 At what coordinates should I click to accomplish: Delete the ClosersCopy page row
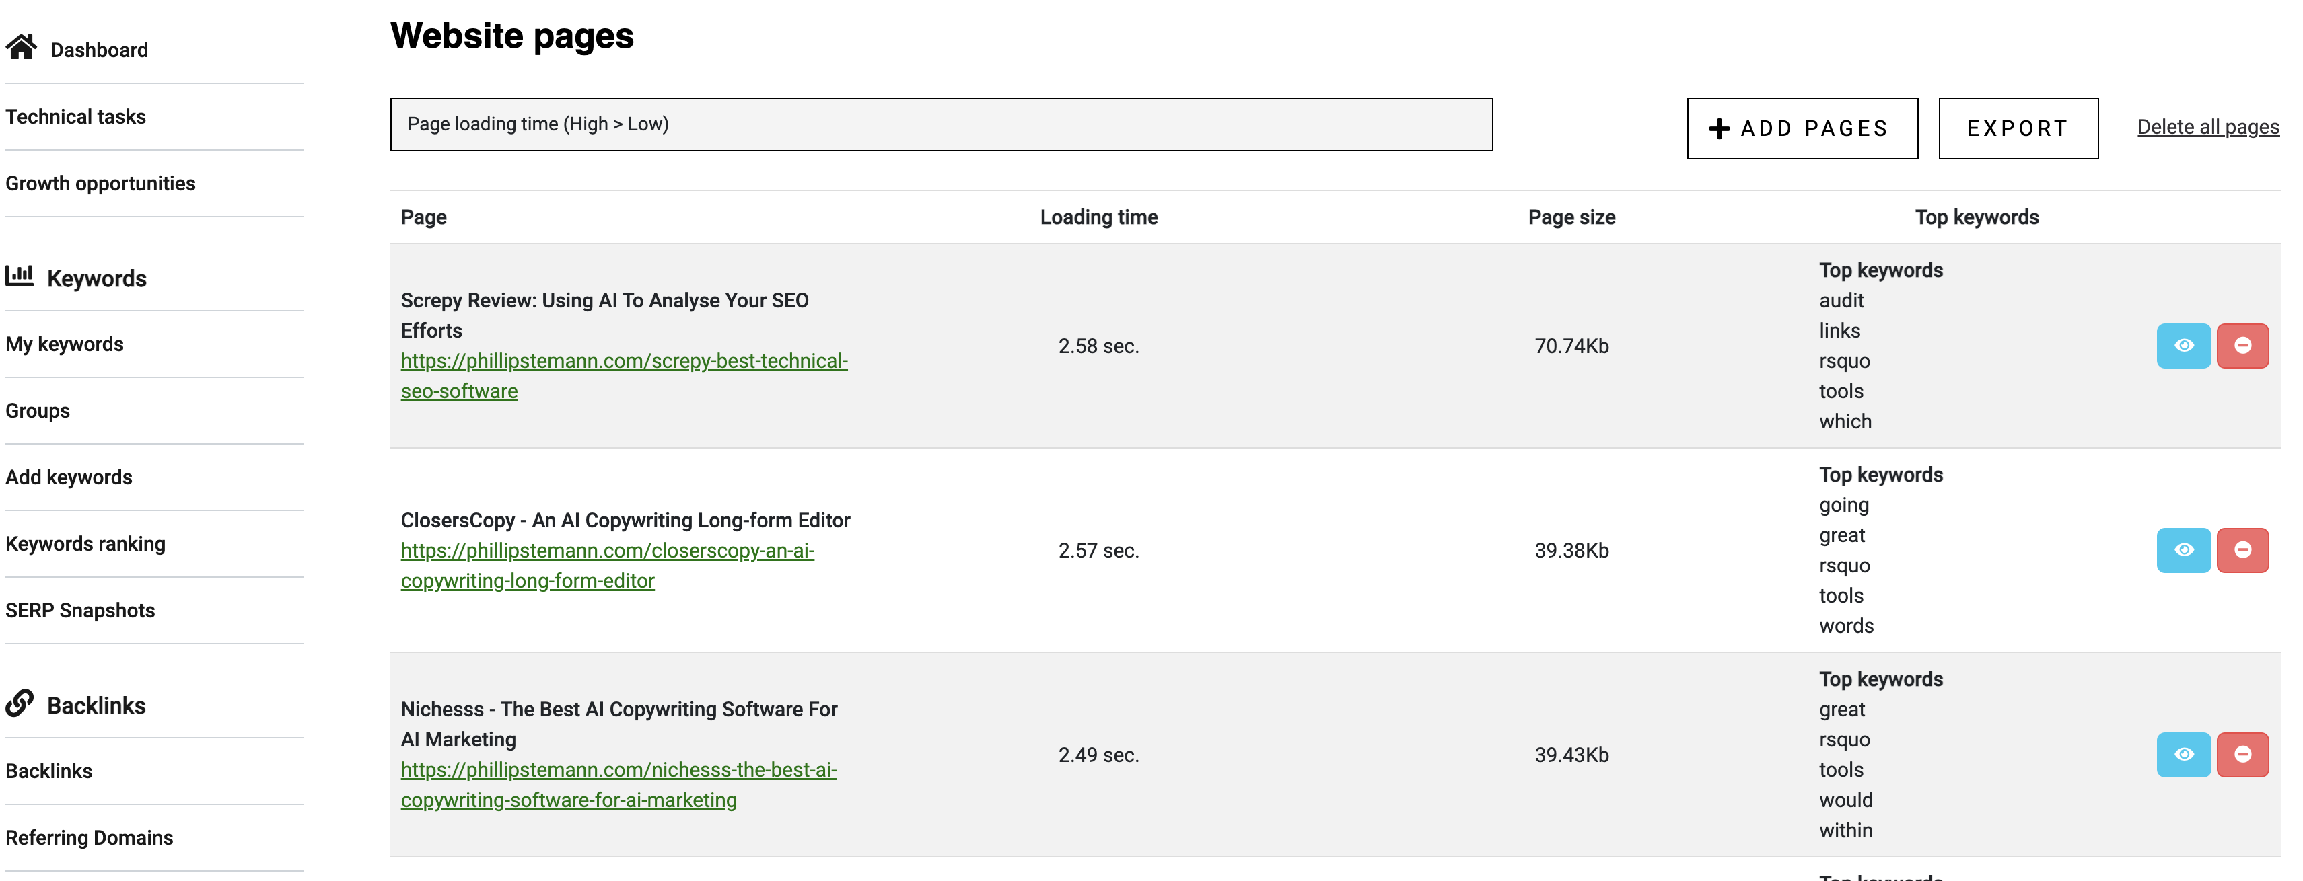2242,550
